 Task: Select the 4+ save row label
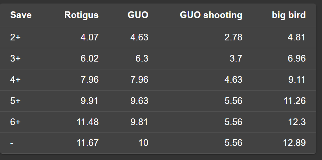[15, 80]
